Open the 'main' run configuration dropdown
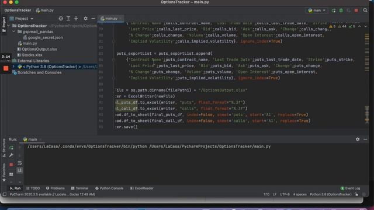 click(317, 10)
